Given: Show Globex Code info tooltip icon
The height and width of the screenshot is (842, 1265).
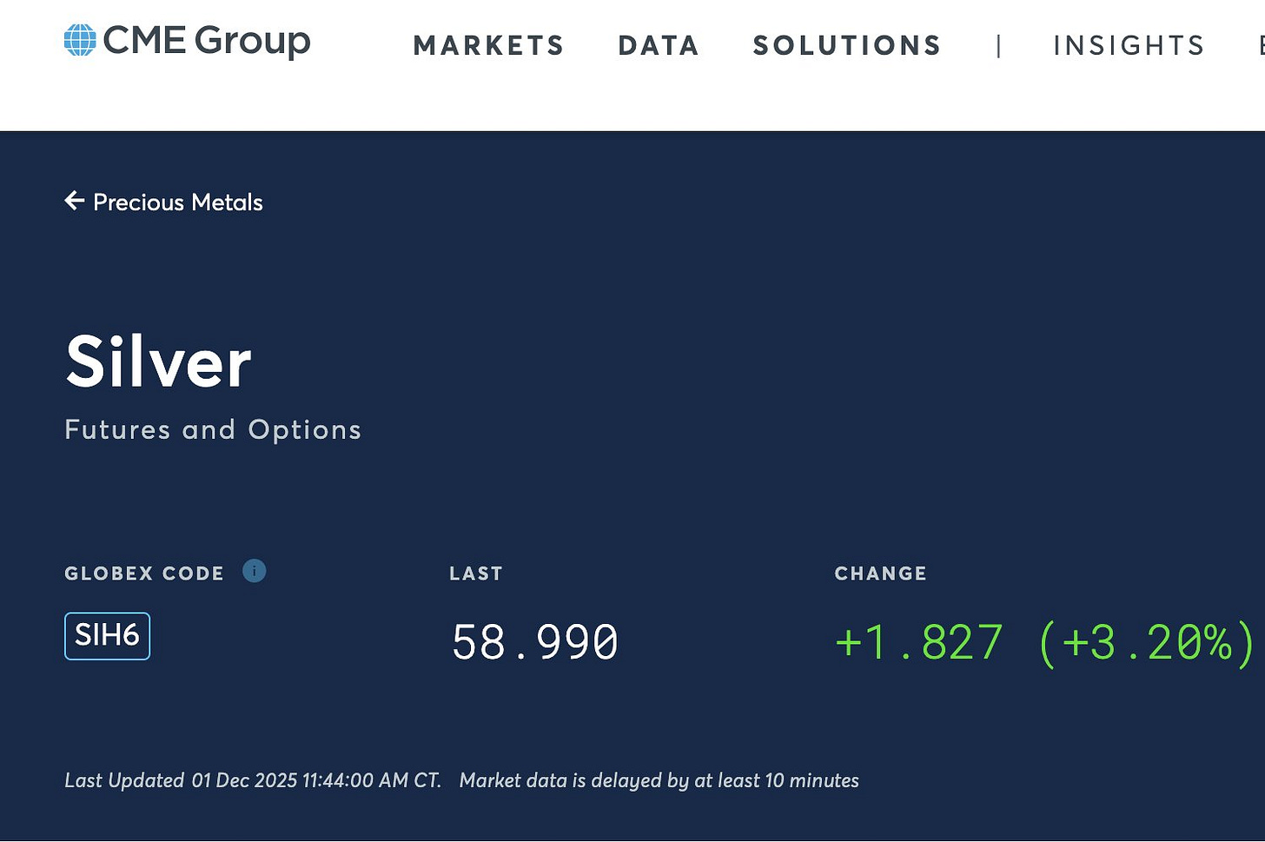Looking at the screenshot, I should coord(254,571).
